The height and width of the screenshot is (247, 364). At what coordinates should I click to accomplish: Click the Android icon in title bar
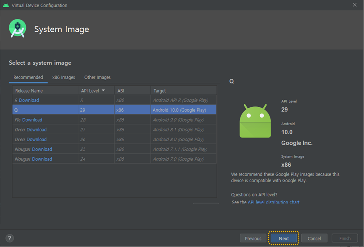(6, 5)
